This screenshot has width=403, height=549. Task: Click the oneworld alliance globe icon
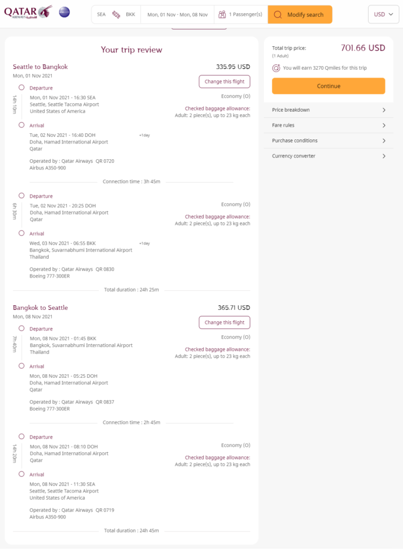point(64,12)
